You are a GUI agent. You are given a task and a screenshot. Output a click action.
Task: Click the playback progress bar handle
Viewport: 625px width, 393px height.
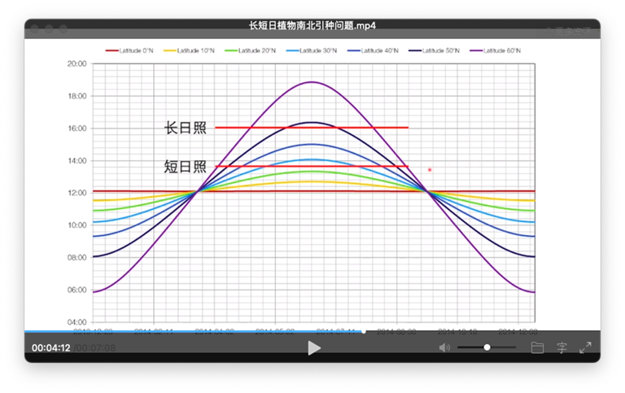363,331
